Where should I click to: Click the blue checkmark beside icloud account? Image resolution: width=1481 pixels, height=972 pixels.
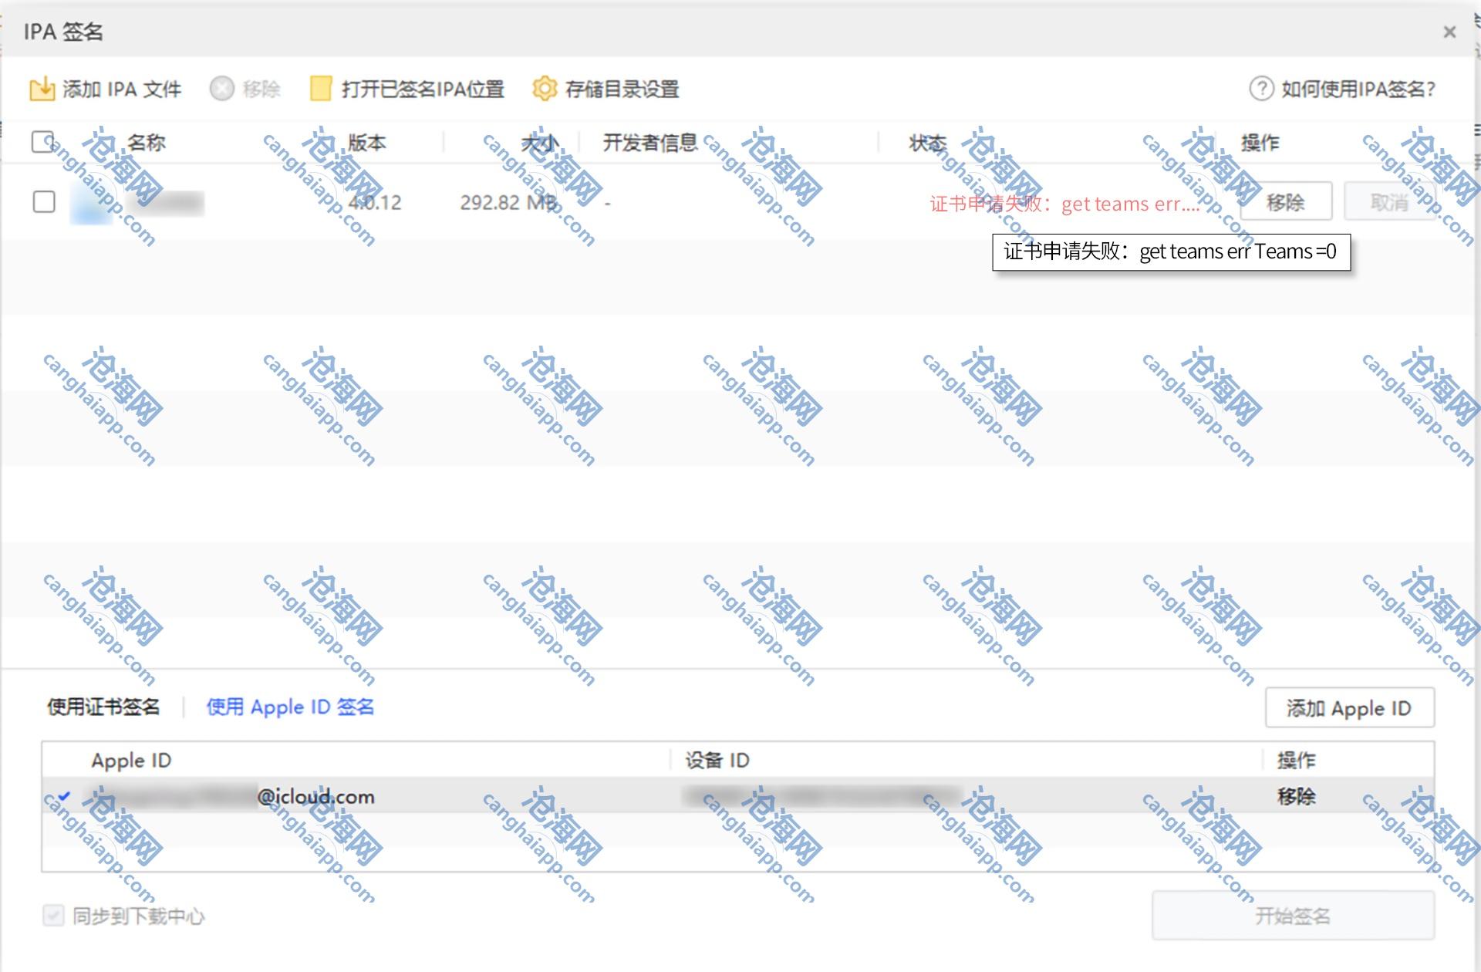(64, 796)
